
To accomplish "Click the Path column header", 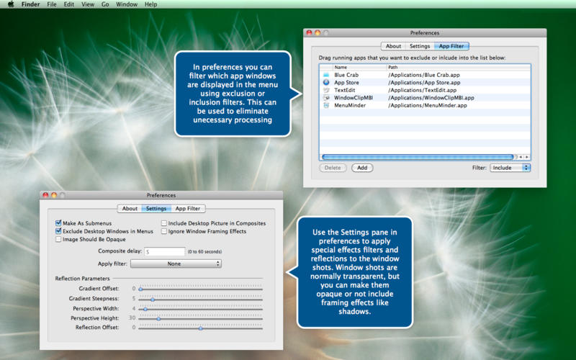I will point(459,67).
